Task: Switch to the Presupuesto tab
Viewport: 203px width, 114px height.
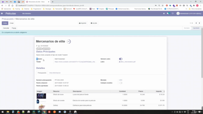Action: [x=42, y=73]
